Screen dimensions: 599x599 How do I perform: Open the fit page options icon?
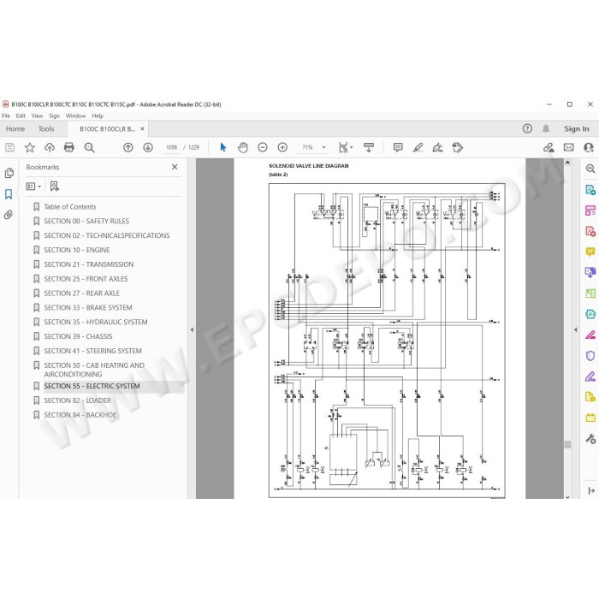click(346, 147)
